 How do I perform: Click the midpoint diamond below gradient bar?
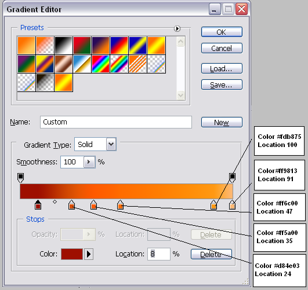pyautogui.click(x=55, y=201)
